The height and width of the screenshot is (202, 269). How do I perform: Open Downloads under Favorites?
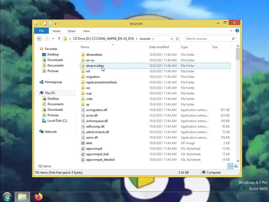click(55, 60)
